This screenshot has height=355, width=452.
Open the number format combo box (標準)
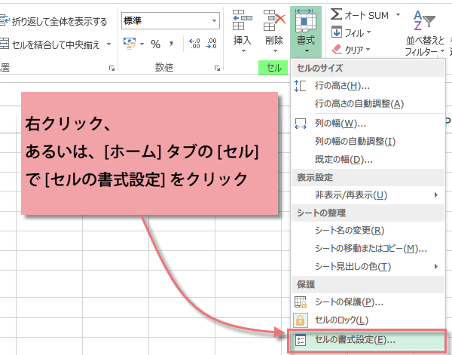tap(169, 21)
